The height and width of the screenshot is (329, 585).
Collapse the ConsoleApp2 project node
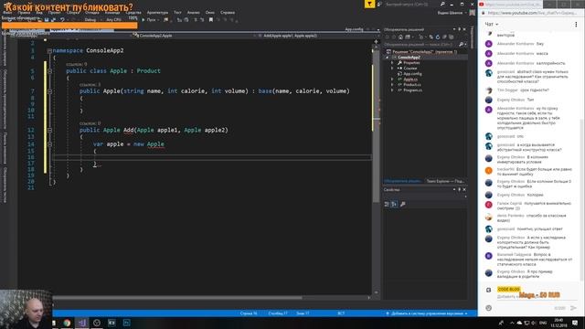tap(388, 58)
